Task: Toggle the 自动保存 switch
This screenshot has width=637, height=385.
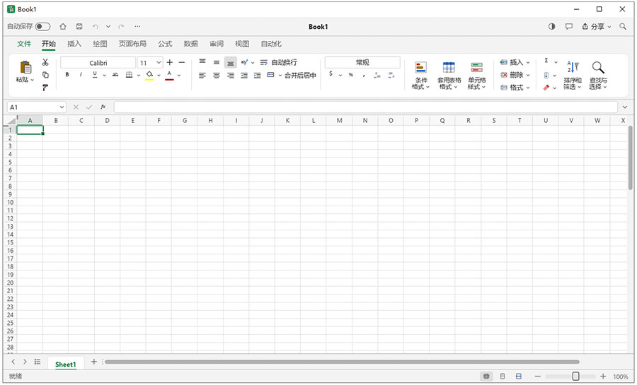Action: 42,27
